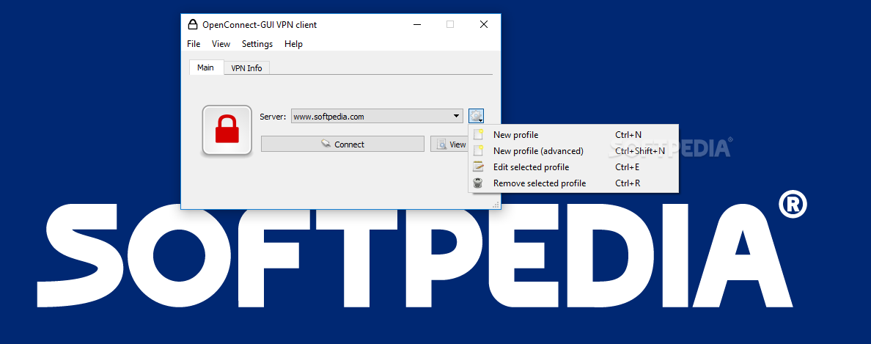Click the New profile page icon
Viewport: 871px width, 344px height.
point(478,134)
